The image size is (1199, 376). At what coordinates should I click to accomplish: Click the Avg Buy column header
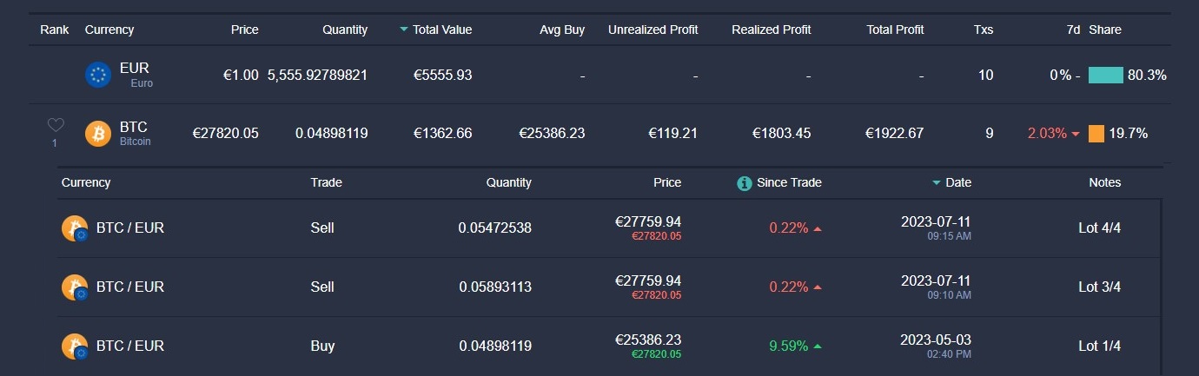click(x=561, y=30)
